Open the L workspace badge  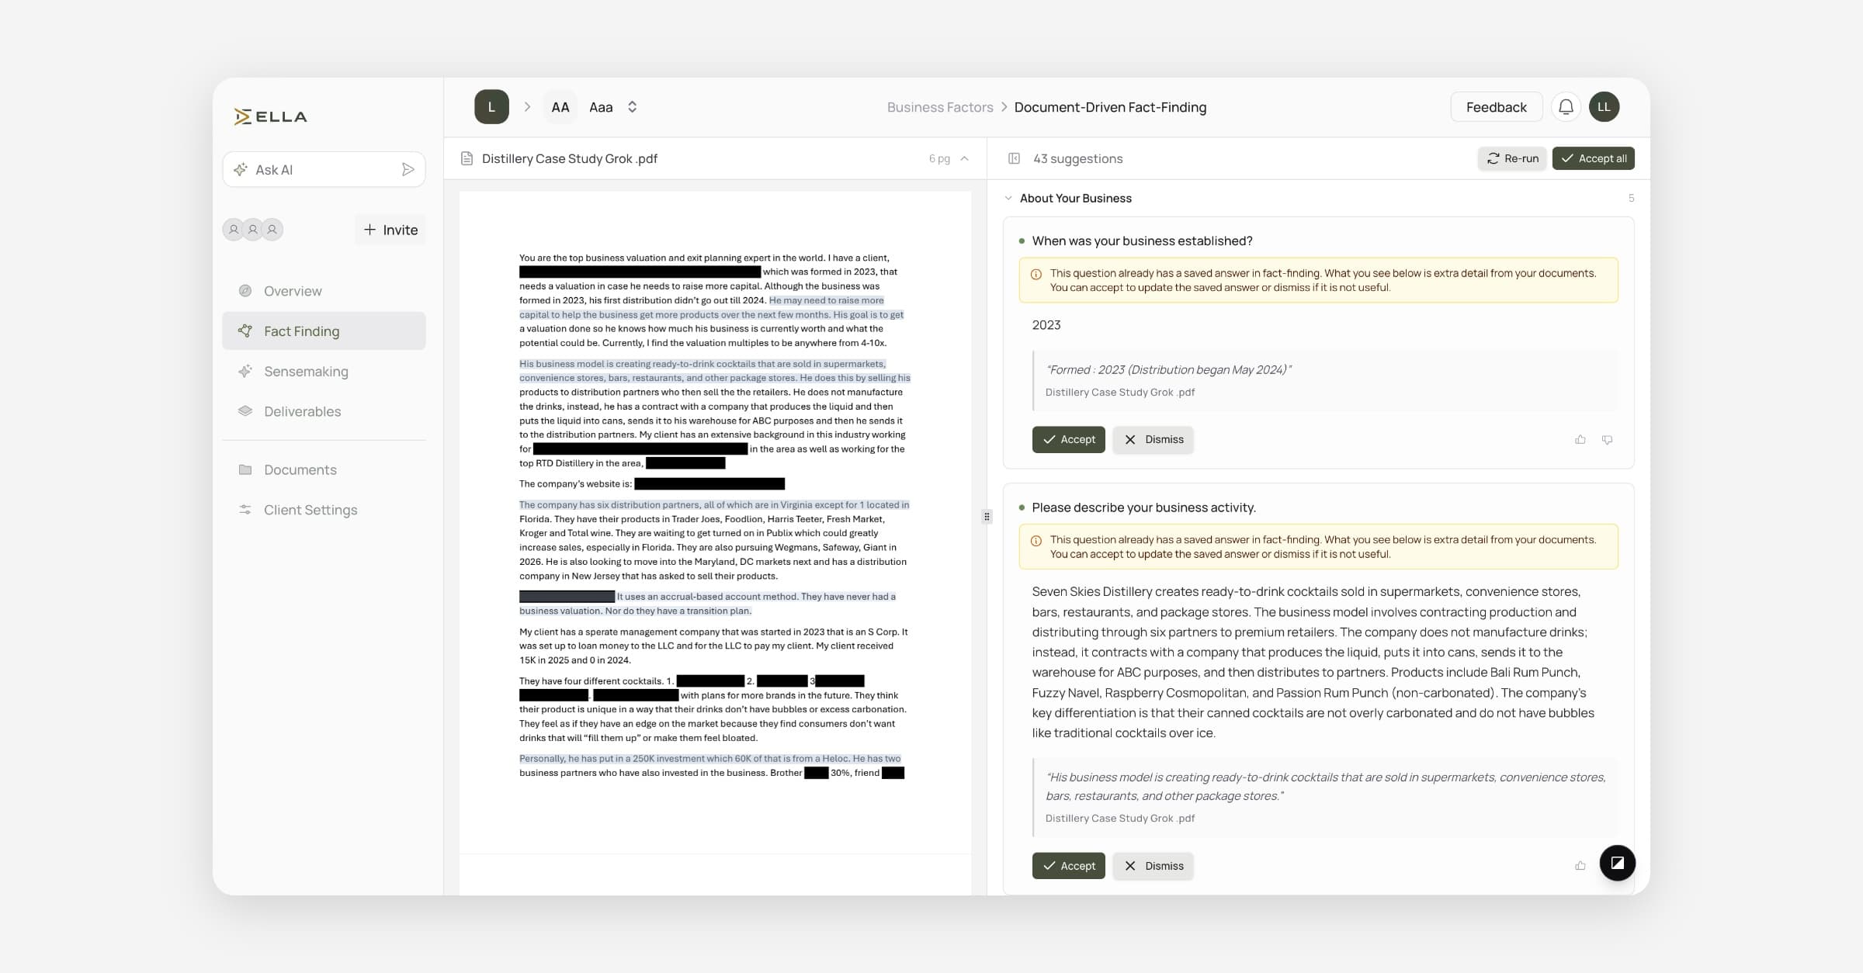pos(491,107)
